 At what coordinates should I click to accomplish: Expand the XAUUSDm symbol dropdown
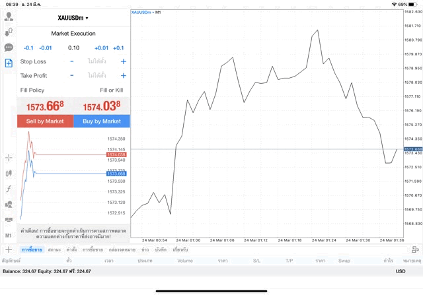[73, 18]
